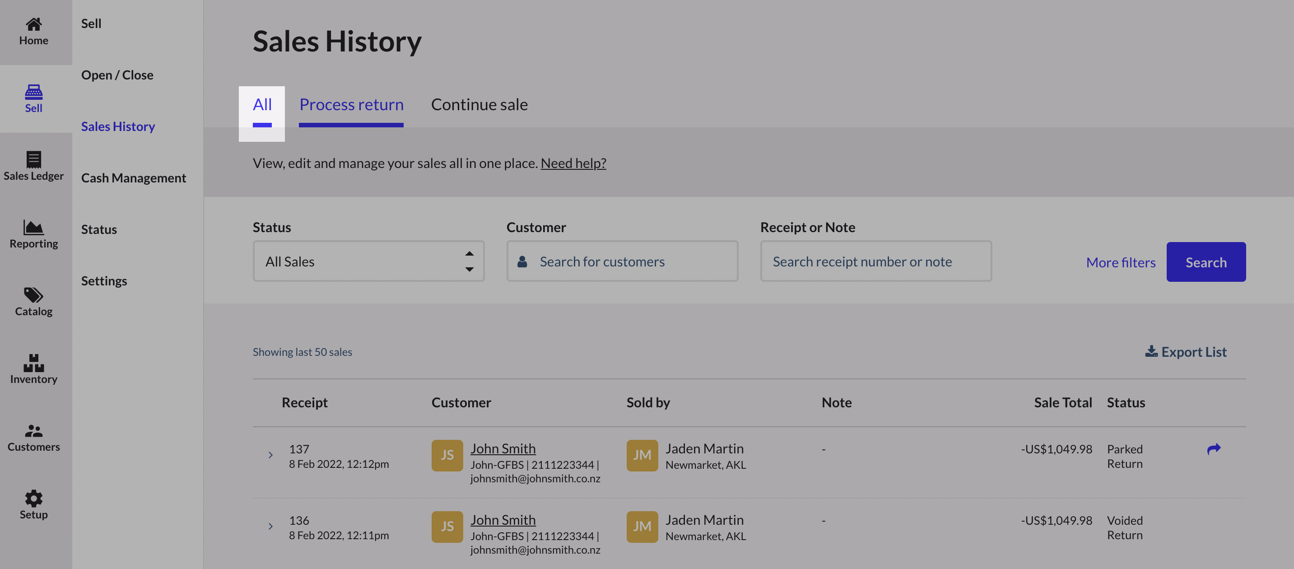
Task: Open the Inventory section
Action: pos(34,369)
